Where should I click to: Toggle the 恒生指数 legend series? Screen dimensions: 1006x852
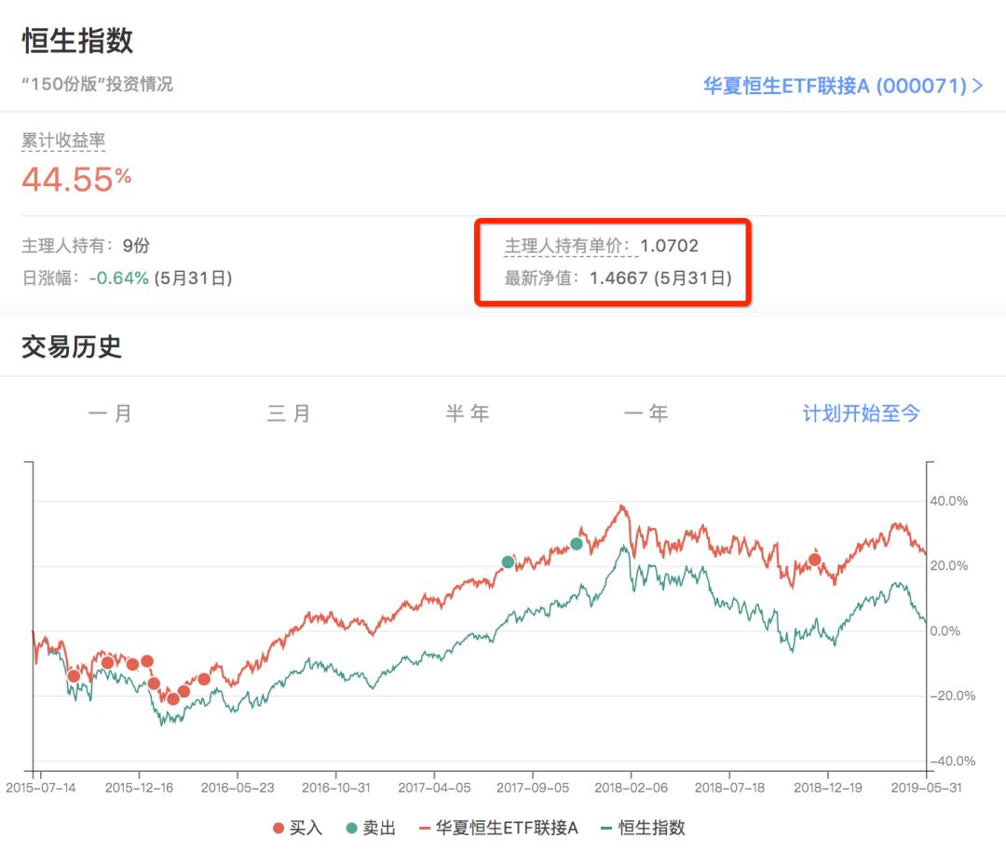[643, 828]
